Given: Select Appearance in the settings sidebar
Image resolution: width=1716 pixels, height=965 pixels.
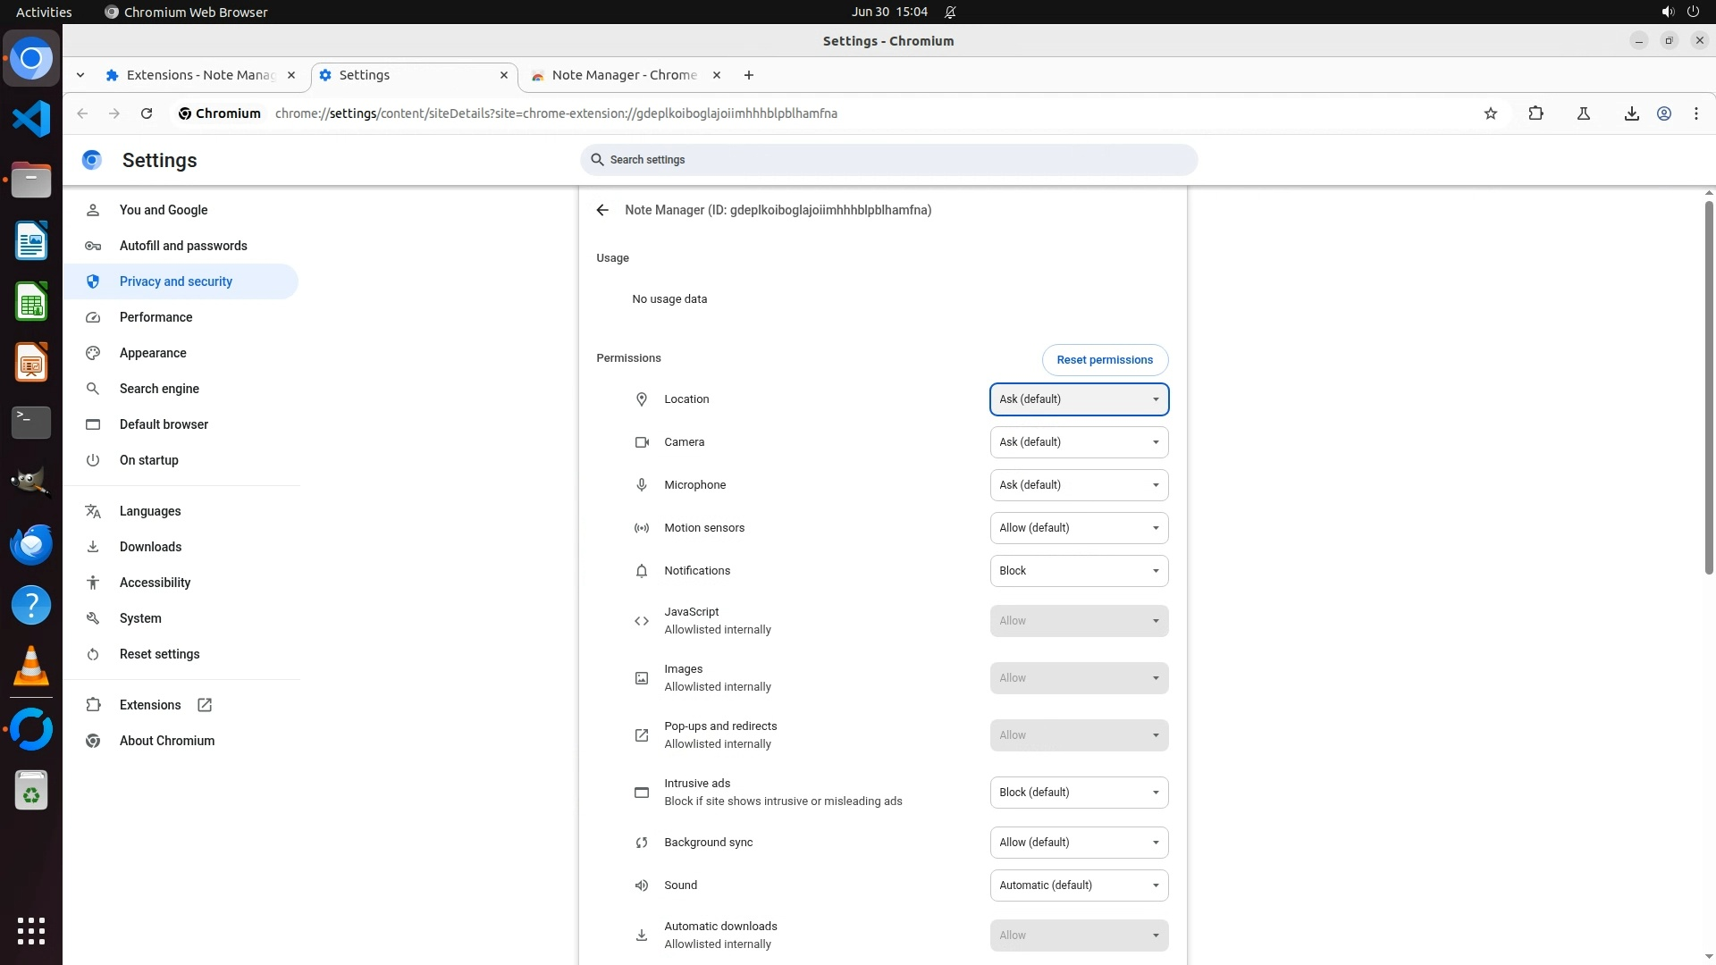Looking at the screenshot, I should pyautogui.click(x=153, y=353).
